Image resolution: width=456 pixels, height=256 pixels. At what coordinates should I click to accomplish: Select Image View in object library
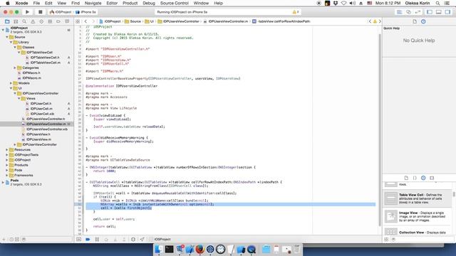[418, 216]
